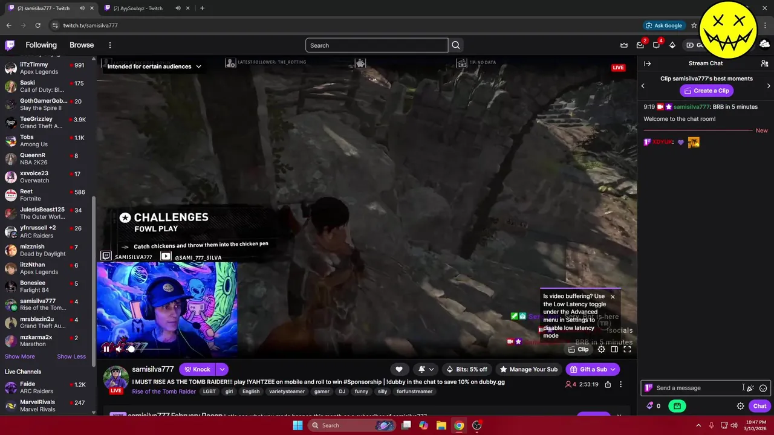Toggle fullscreen in the player

point(627,349)
